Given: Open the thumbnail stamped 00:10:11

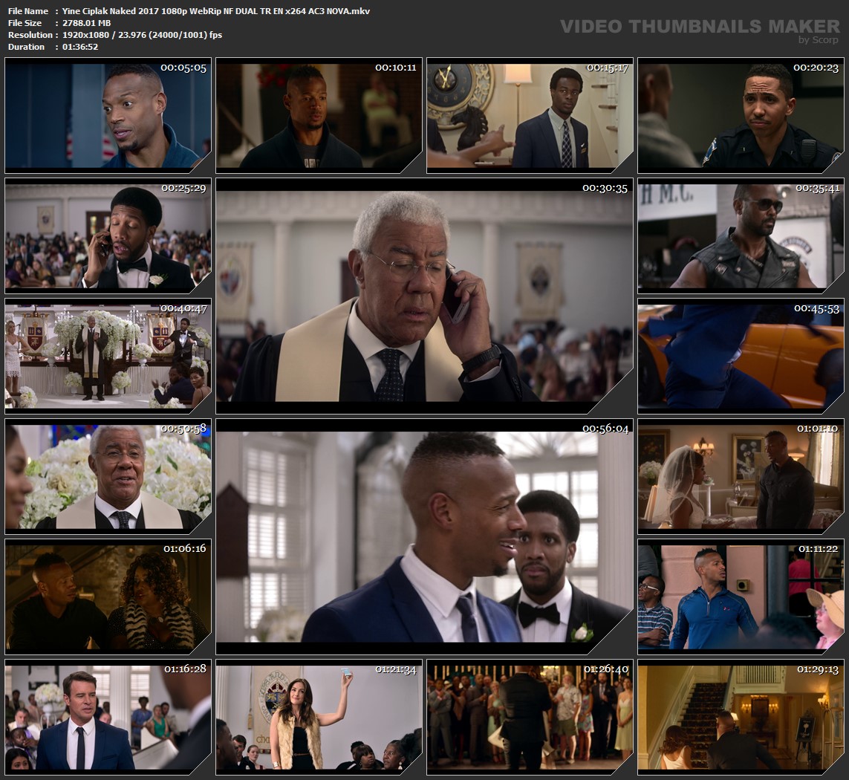Looking at the screenshot, I should point(319,115).
